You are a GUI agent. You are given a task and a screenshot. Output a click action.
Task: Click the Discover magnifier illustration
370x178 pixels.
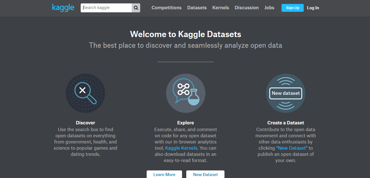pos(85,93)
